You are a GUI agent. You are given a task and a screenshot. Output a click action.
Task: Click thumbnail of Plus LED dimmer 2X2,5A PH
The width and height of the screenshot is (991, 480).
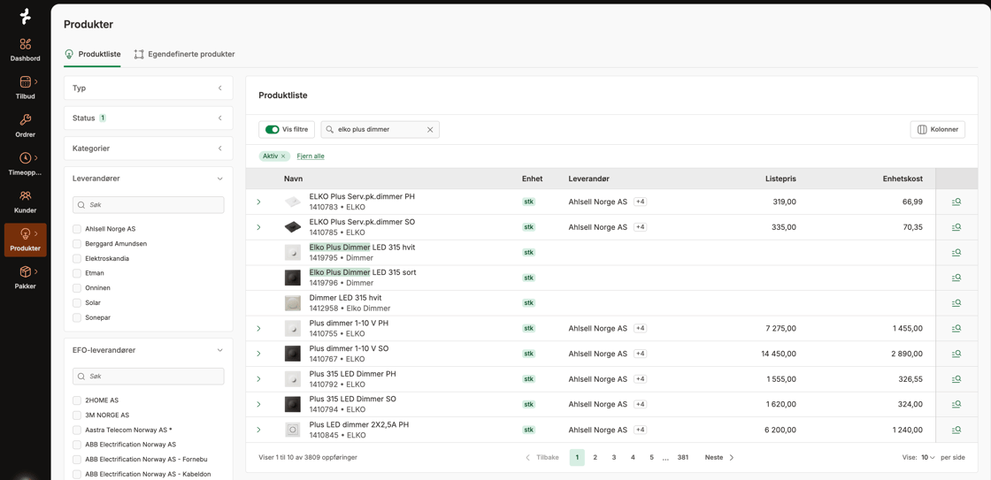(293, 430)
